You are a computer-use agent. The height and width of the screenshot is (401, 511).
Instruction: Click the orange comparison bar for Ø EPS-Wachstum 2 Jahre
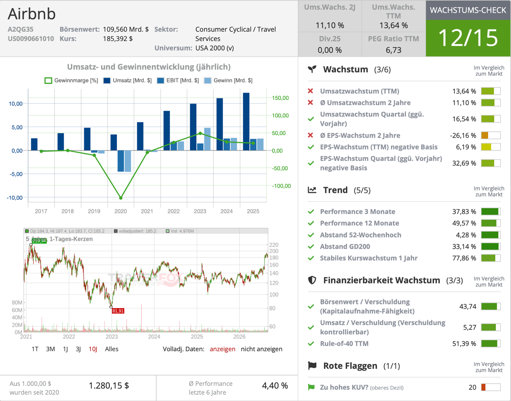click(x=491, y=135)
